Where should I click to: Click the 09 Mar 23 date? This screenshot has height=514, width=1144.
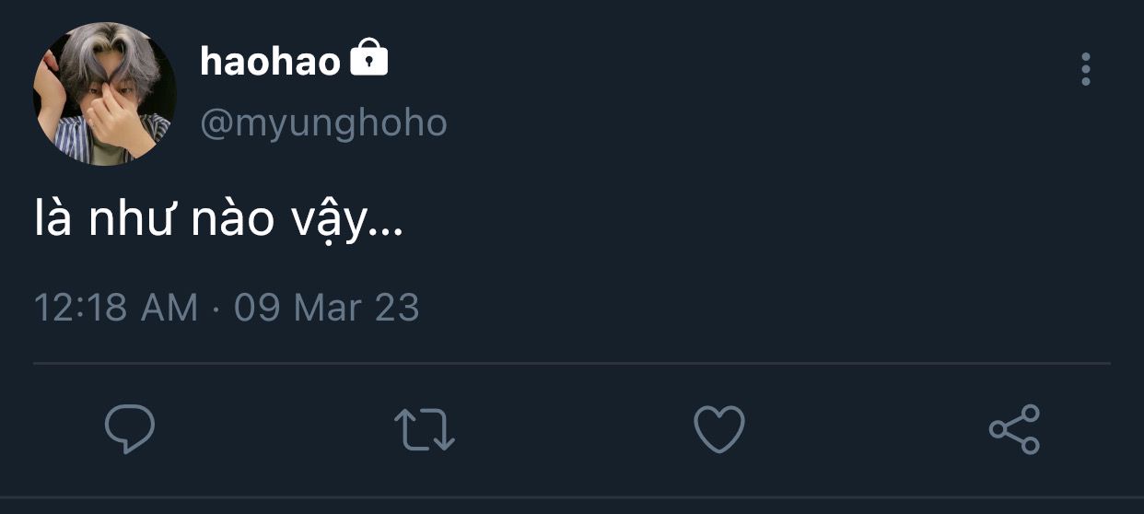point(327,307)
